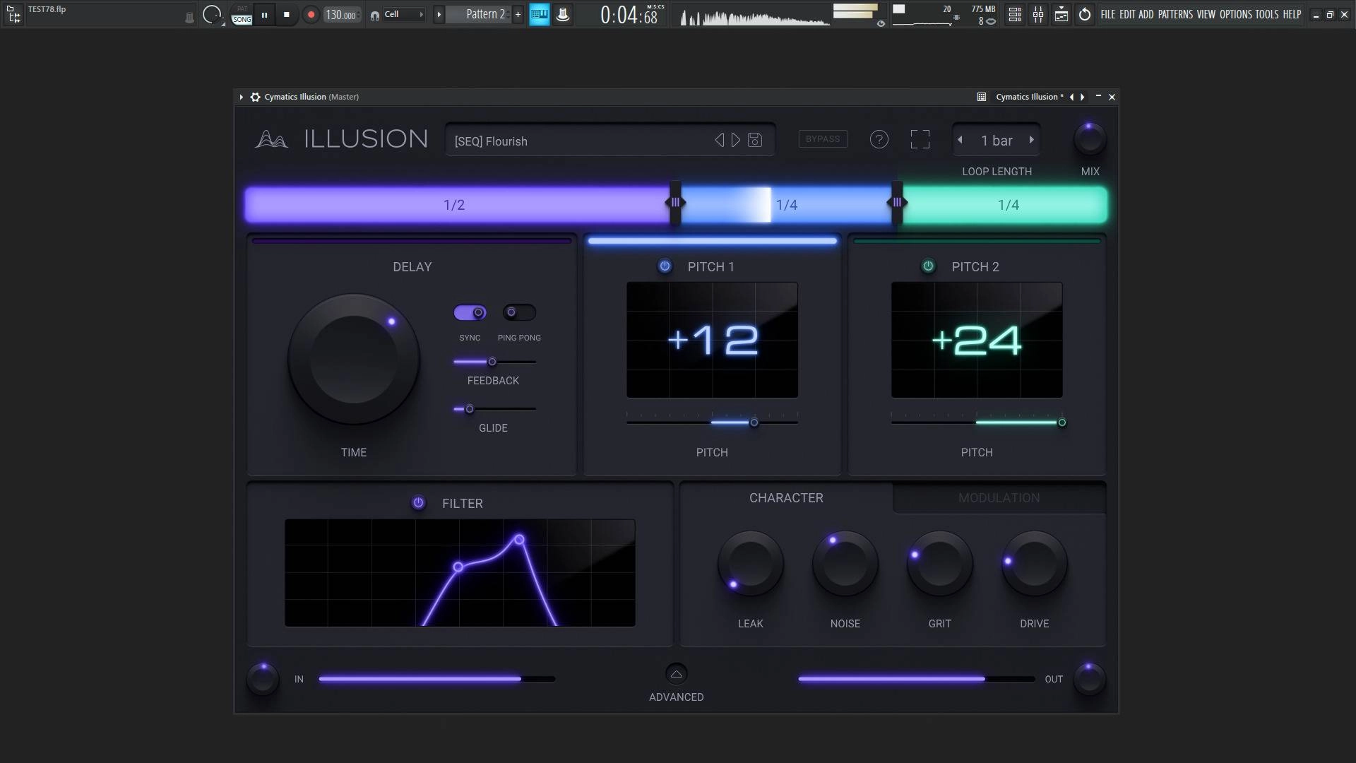The height and width of the screenshot is (763, 1356).
Task: Toggle the PING PONG switch
Action: click(x=519, y=312)
